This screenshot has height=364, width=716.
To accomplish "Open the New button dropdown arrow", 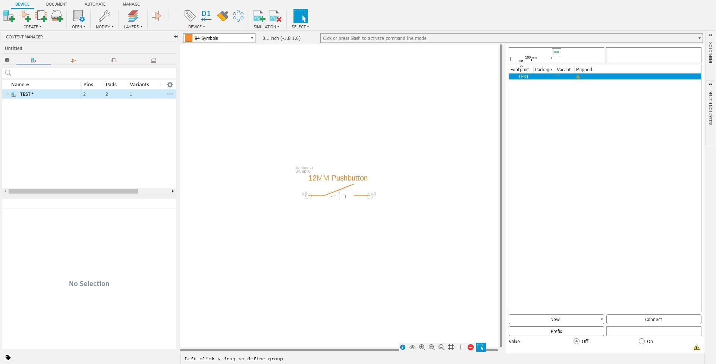I will pyautogui.click(x=602, y=320).
